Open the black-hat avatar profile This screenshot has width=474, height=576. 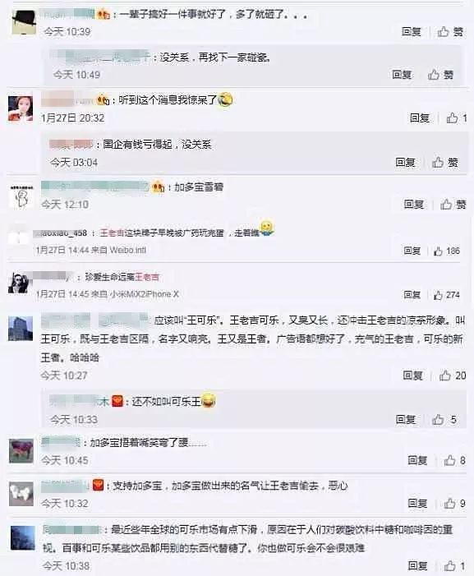pos(24,22)
